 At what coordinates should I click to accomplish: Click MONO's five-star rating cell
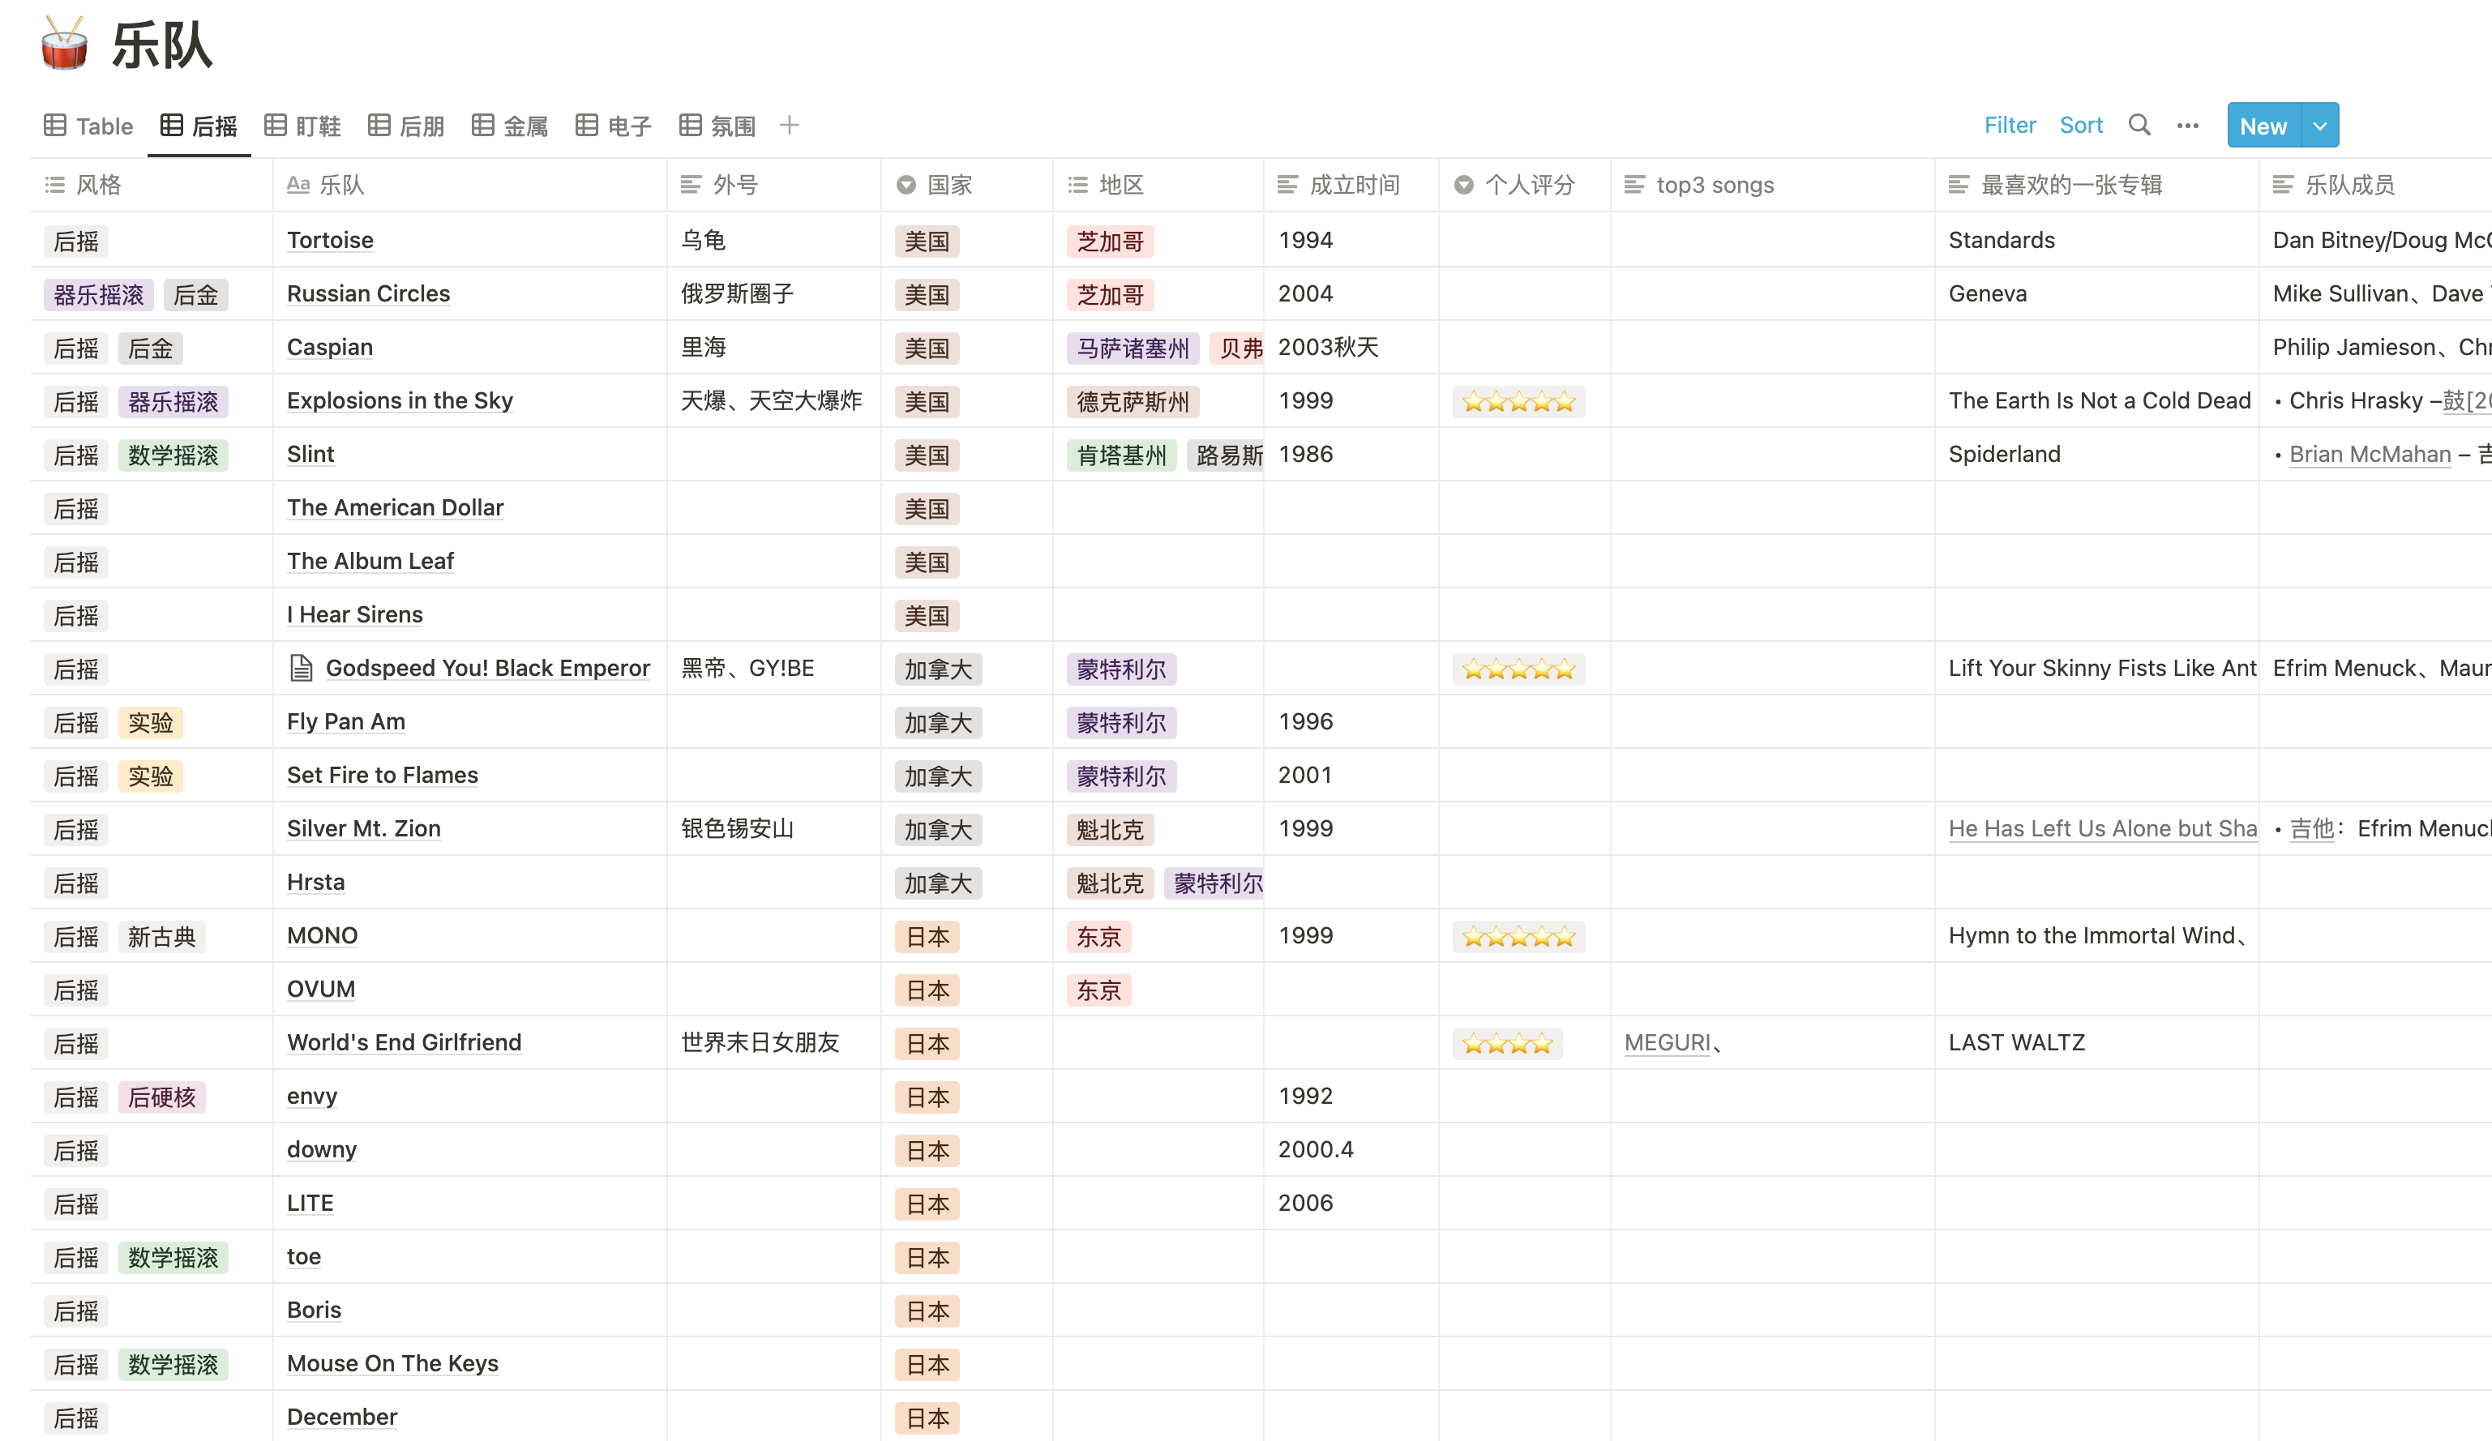click(1518, 937)
